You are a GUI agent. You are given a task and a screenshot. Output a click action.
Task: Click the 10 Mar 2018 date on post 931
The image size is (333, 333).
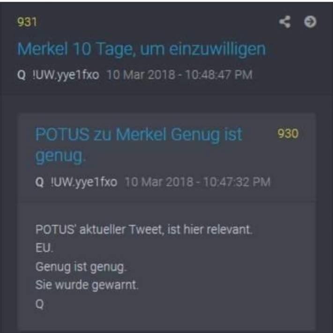[x=141, y=75]
